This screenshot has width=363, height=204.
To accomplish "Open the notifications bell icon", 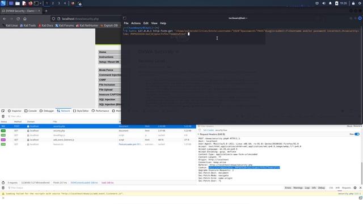I will tap(330, 3).
